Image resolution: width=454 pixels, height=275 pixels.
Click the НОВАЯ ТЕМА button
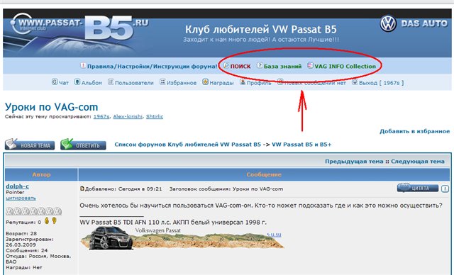pyautogui.click(x=30, y=145)
